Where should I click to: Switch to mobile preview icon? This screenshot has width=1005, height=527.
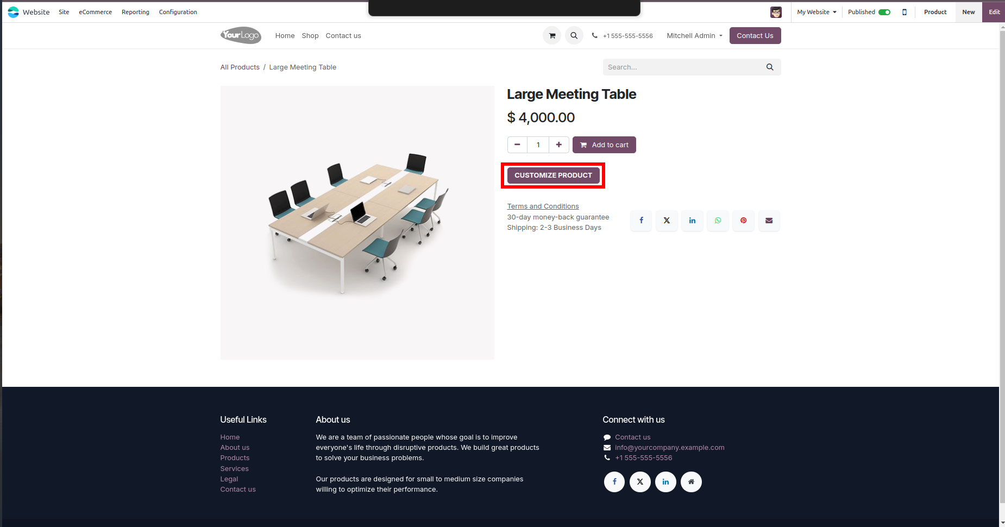click(x=904, y=12)
